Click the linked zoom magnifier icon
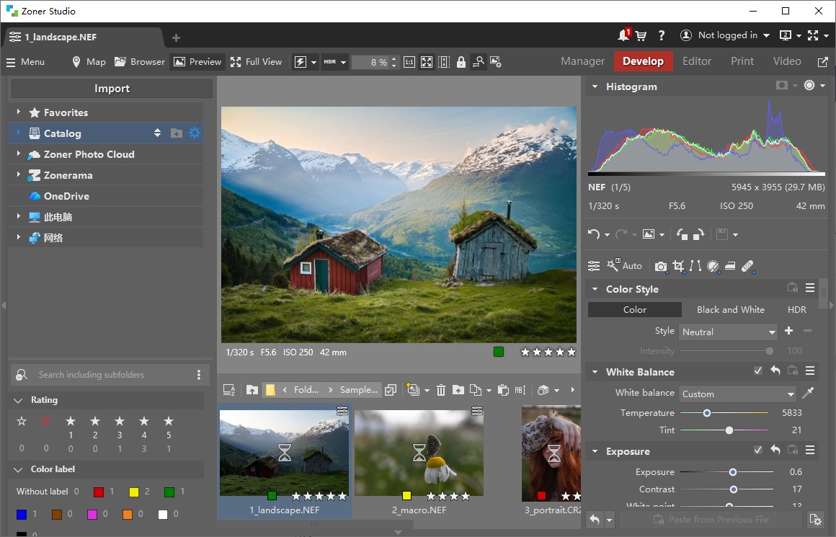This screenshot has height=537, width=836. 479,63
